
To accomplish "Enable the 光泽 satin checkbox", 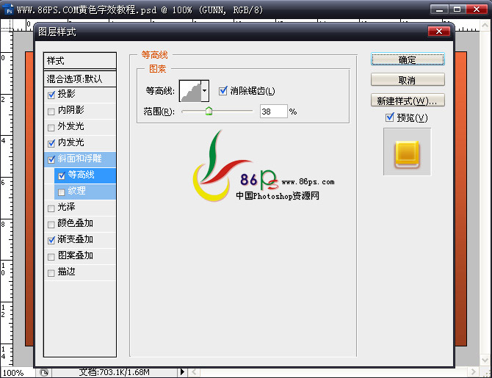I will (x=51, y=208).
